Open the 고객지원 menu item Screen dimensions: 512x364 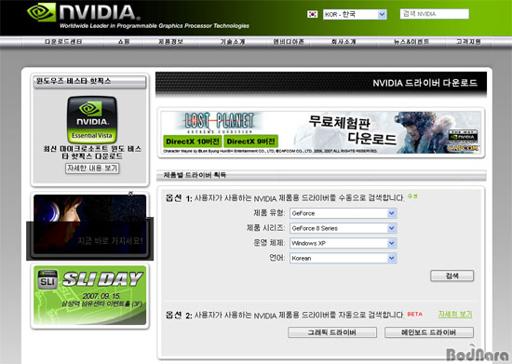point(468,42)
